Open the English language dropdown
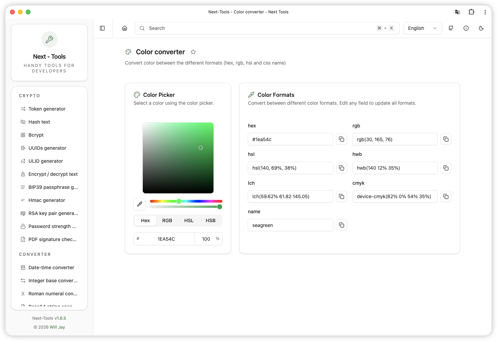This screenshot has height=341, width=497. click(x=423, y=28)
